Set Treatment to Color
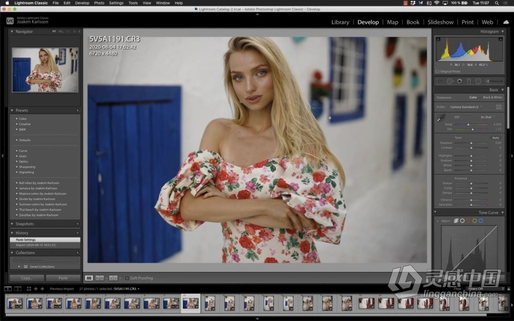 pos(473,98)
